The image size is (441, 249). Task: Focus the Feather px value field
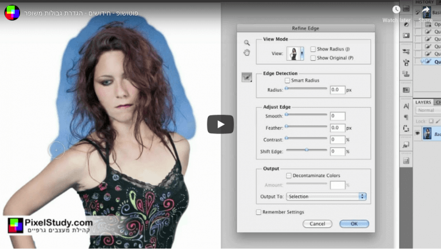(x=338, y=128)
